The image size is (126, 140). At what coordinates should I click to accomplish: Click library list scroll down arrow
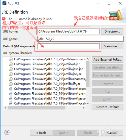(88, 103)
